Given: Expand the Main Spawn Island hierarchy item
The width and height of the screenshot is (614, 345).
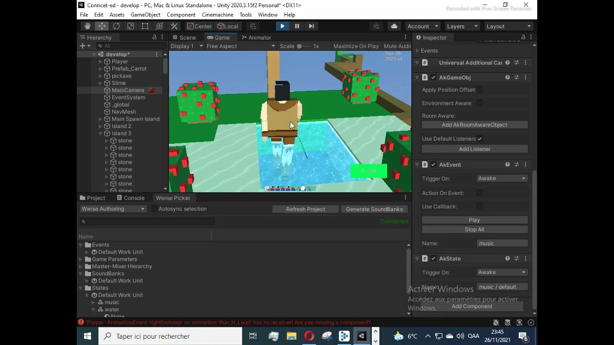Looking at the screenshot, I should pos(100,119).
